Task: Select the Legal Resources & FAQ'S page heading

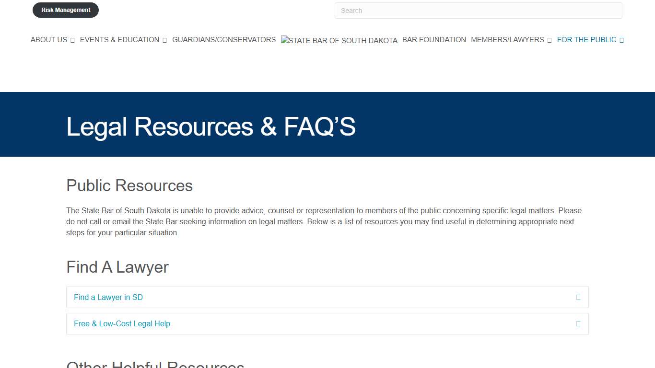Action: pyautogui.click(x=211, y=126)
